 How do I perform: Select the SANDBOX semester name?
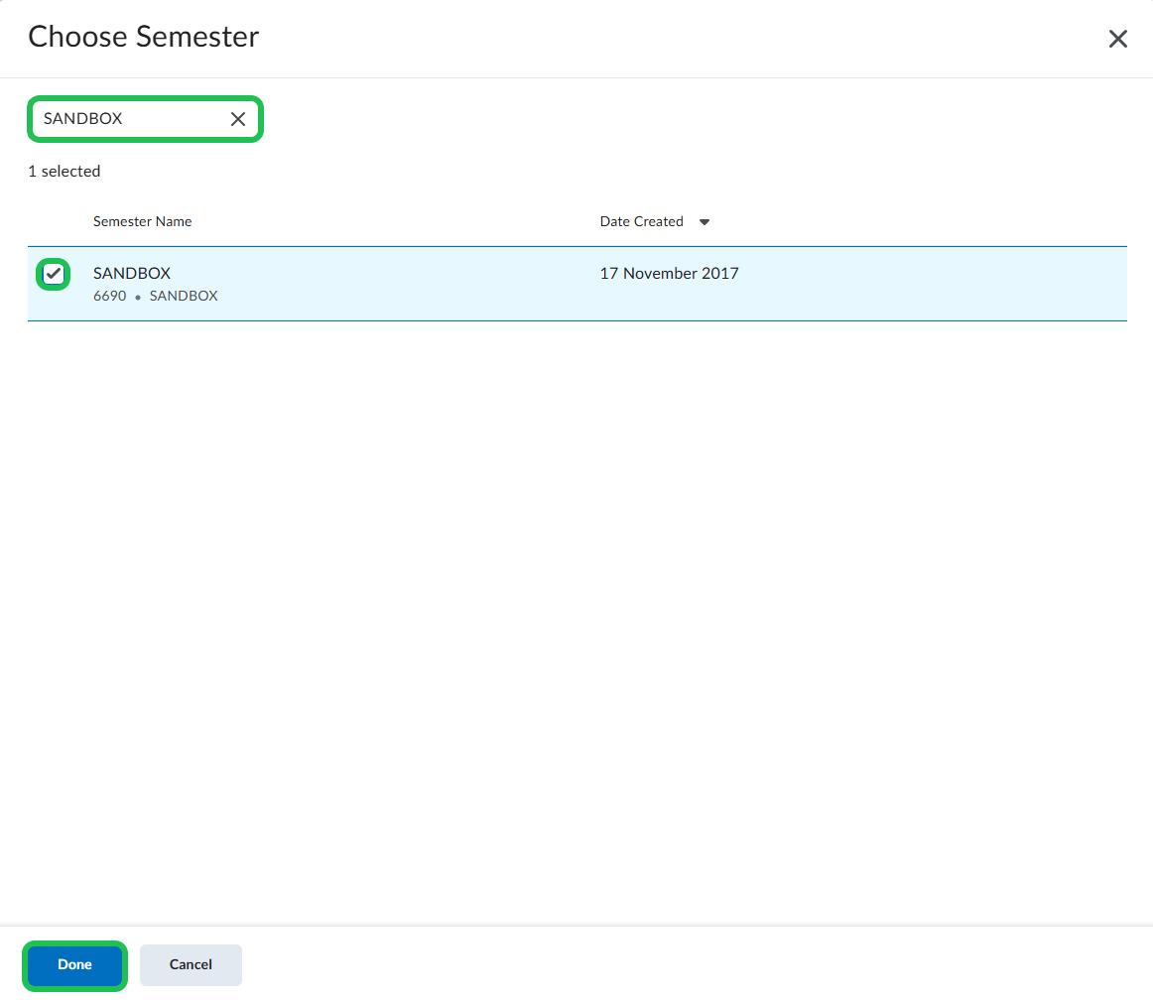coord(132,274)
